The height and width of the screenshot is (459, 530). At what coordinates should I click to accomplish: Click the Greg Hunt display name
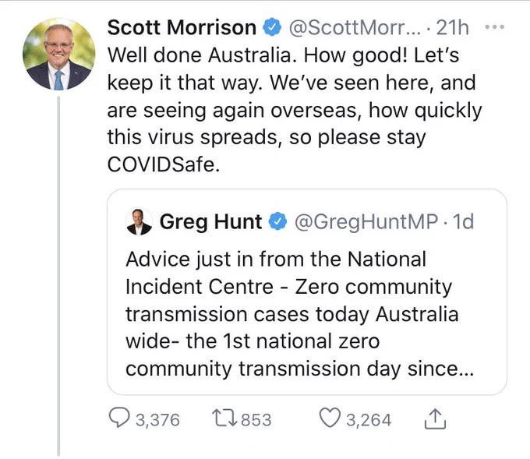(210, 222)
